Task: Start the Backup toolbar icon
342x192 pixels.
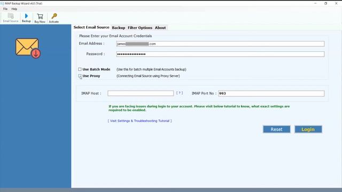Action: point(26,18)
